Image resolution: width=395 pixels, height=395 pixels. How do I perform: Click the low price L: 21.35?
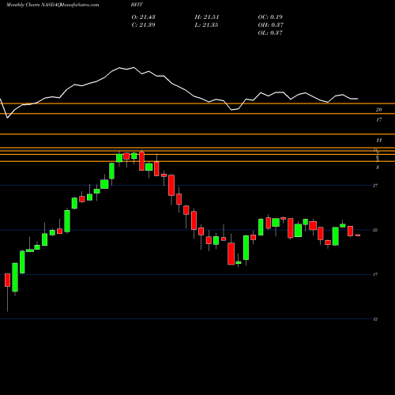click(206, 25)
